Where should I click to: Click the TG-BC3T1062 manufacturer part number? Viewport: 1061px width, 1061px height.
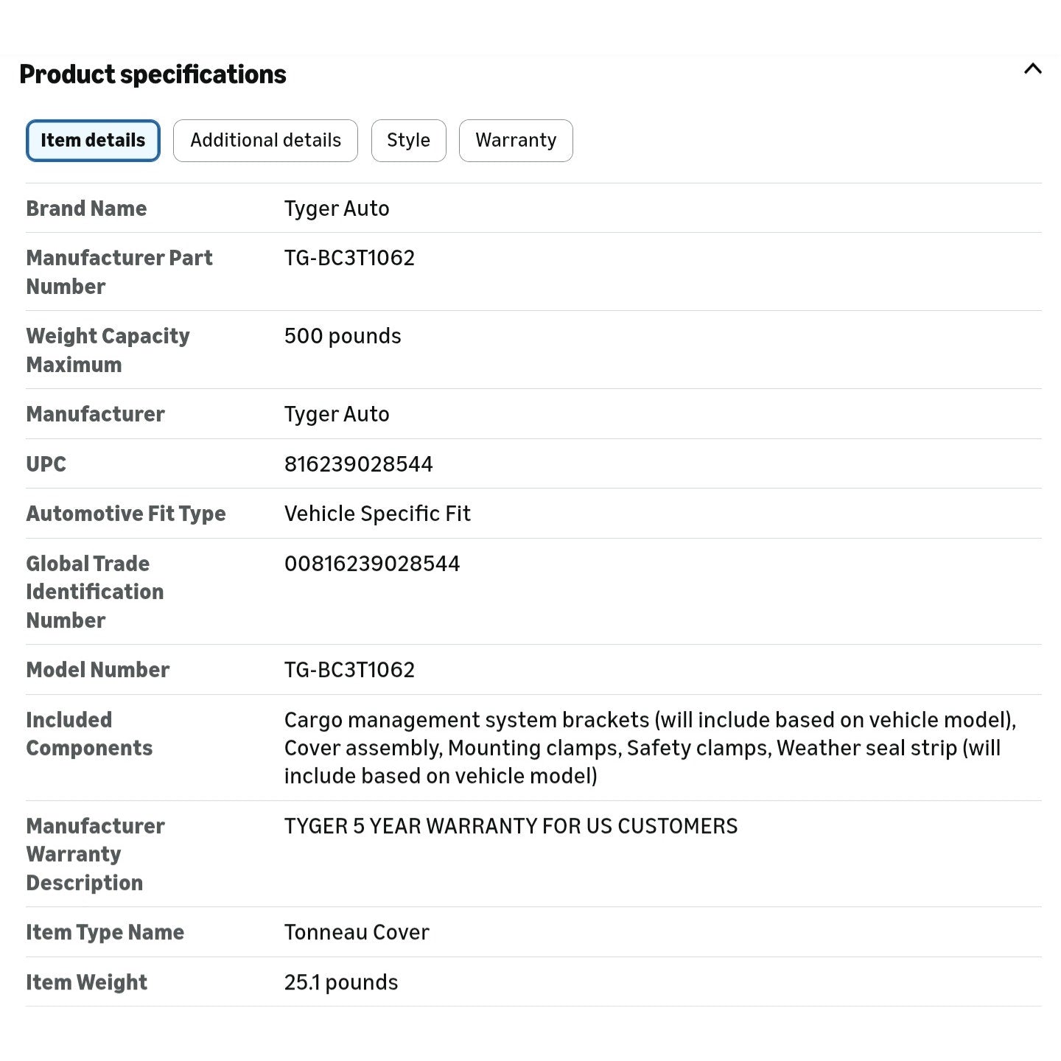pos(349,258)
